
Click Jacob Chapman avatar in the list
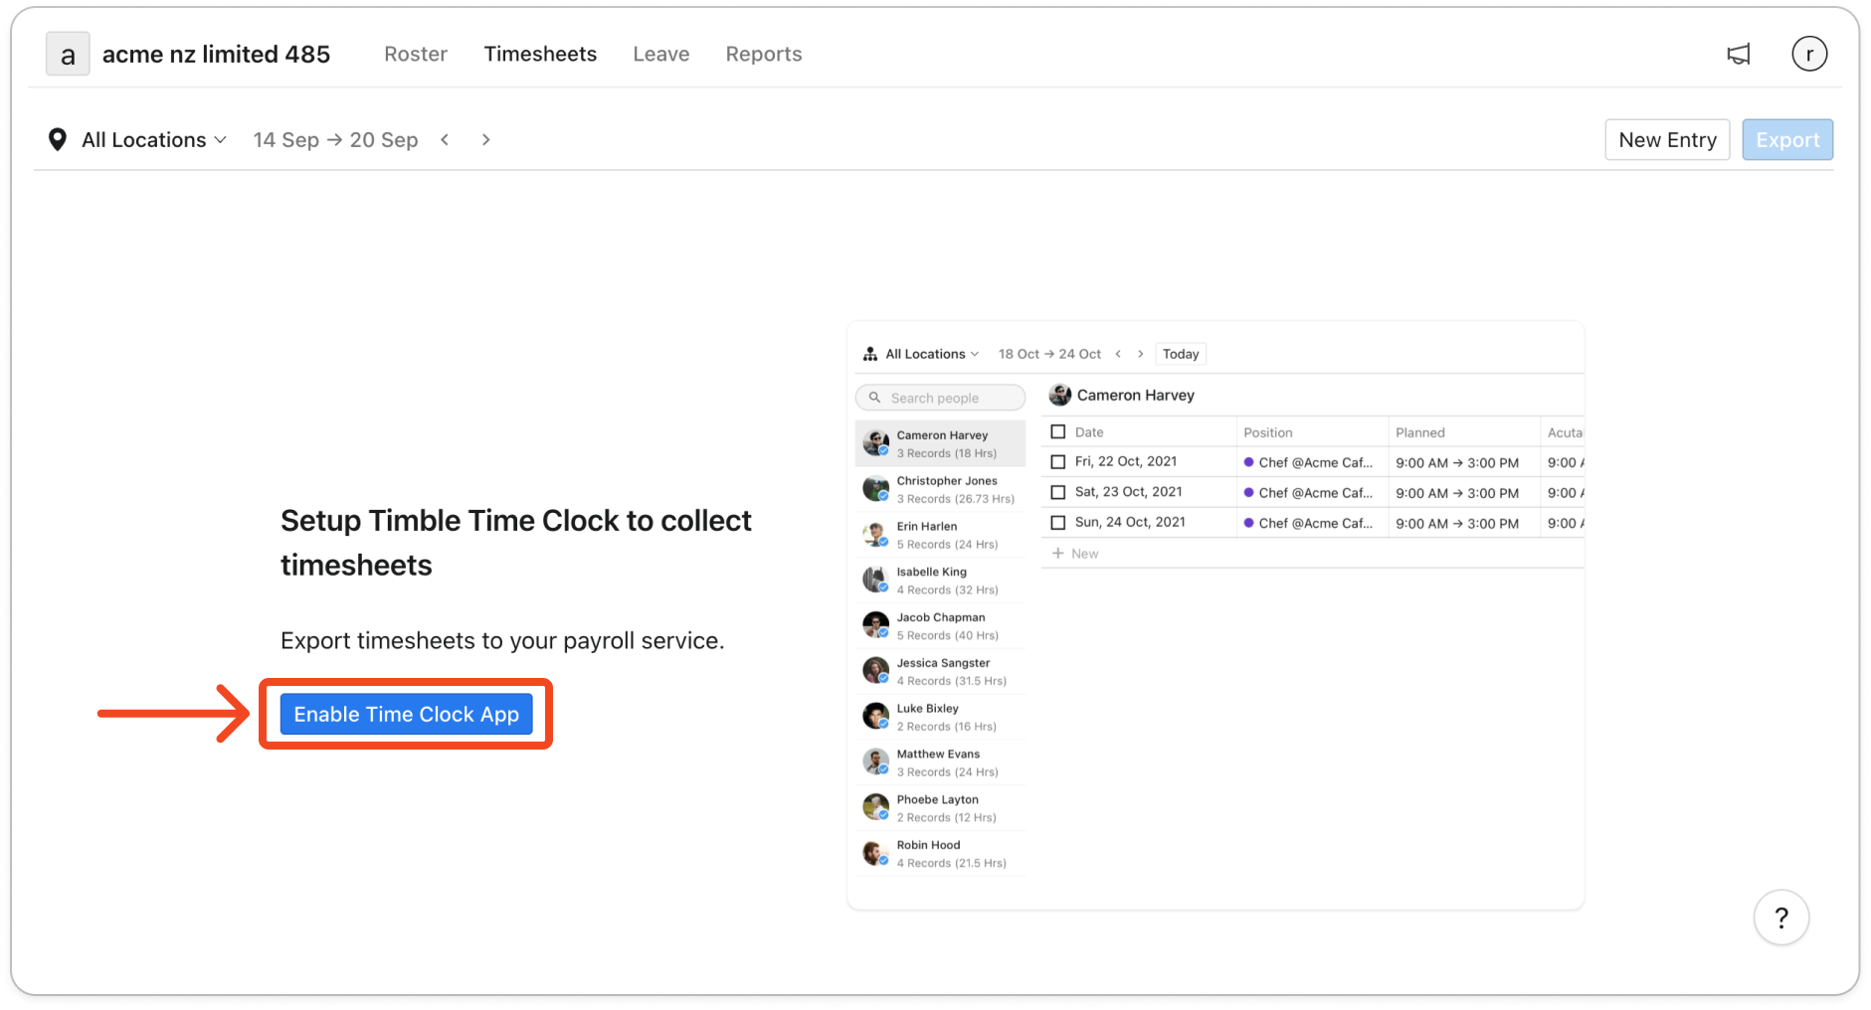coord(875,625)
